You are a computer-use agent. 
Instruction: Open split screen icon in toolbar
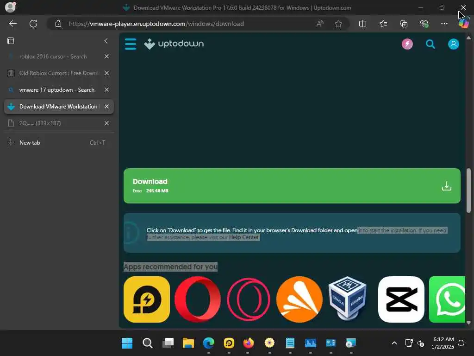362,24
